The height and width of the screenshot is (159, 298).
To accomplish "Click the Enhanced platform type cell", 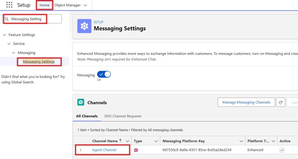I will pyautogui.click(x=255, y=150).
